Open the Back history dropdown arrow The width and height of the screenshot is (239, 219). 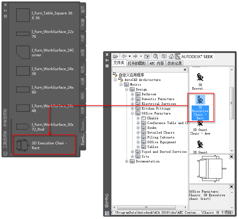130,56
